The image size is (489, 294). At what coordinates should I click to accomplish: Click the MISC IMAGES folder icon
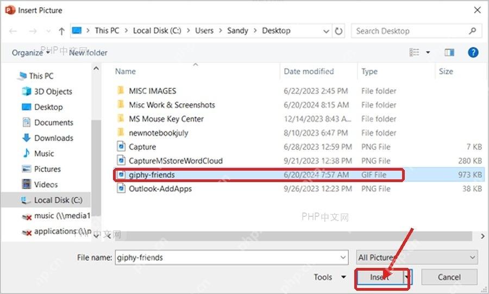(121, 91)
